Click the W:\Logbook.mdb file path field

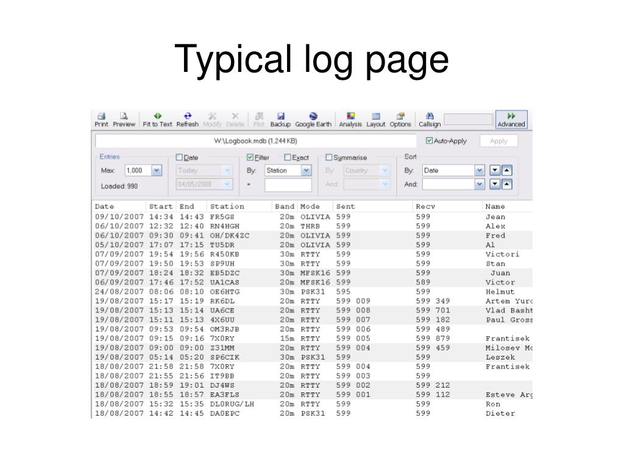[x=255, y=141]
